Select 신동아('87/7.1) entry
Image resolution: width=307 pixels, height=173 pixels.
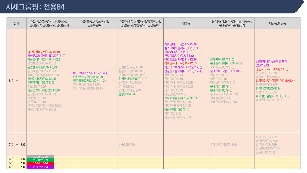click(x=265, y=152)
